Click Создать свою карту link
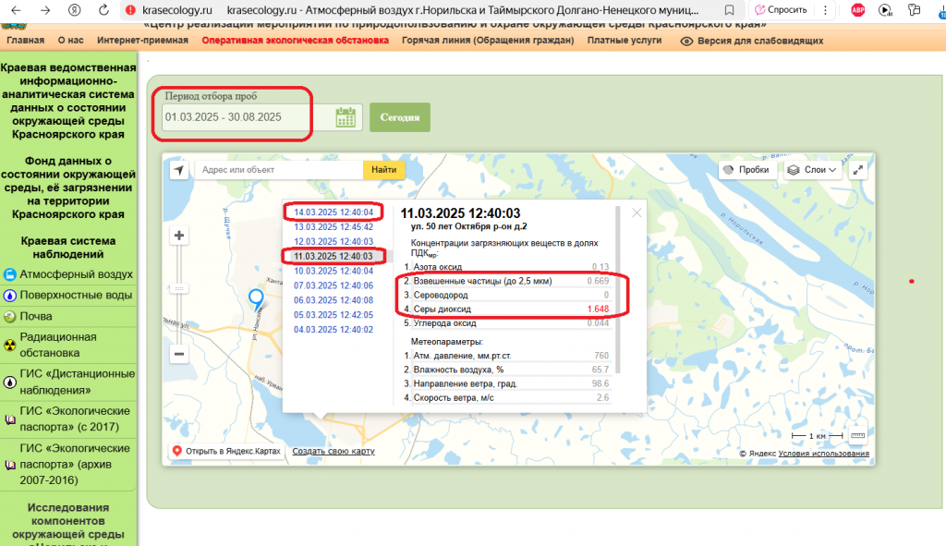 [x=334, y=451]
